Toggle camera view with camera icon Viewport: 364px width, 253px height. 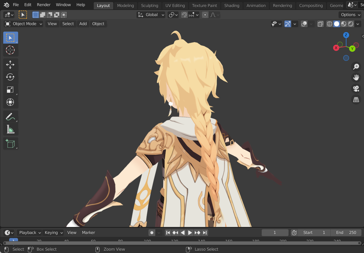(x=356, y=89)
